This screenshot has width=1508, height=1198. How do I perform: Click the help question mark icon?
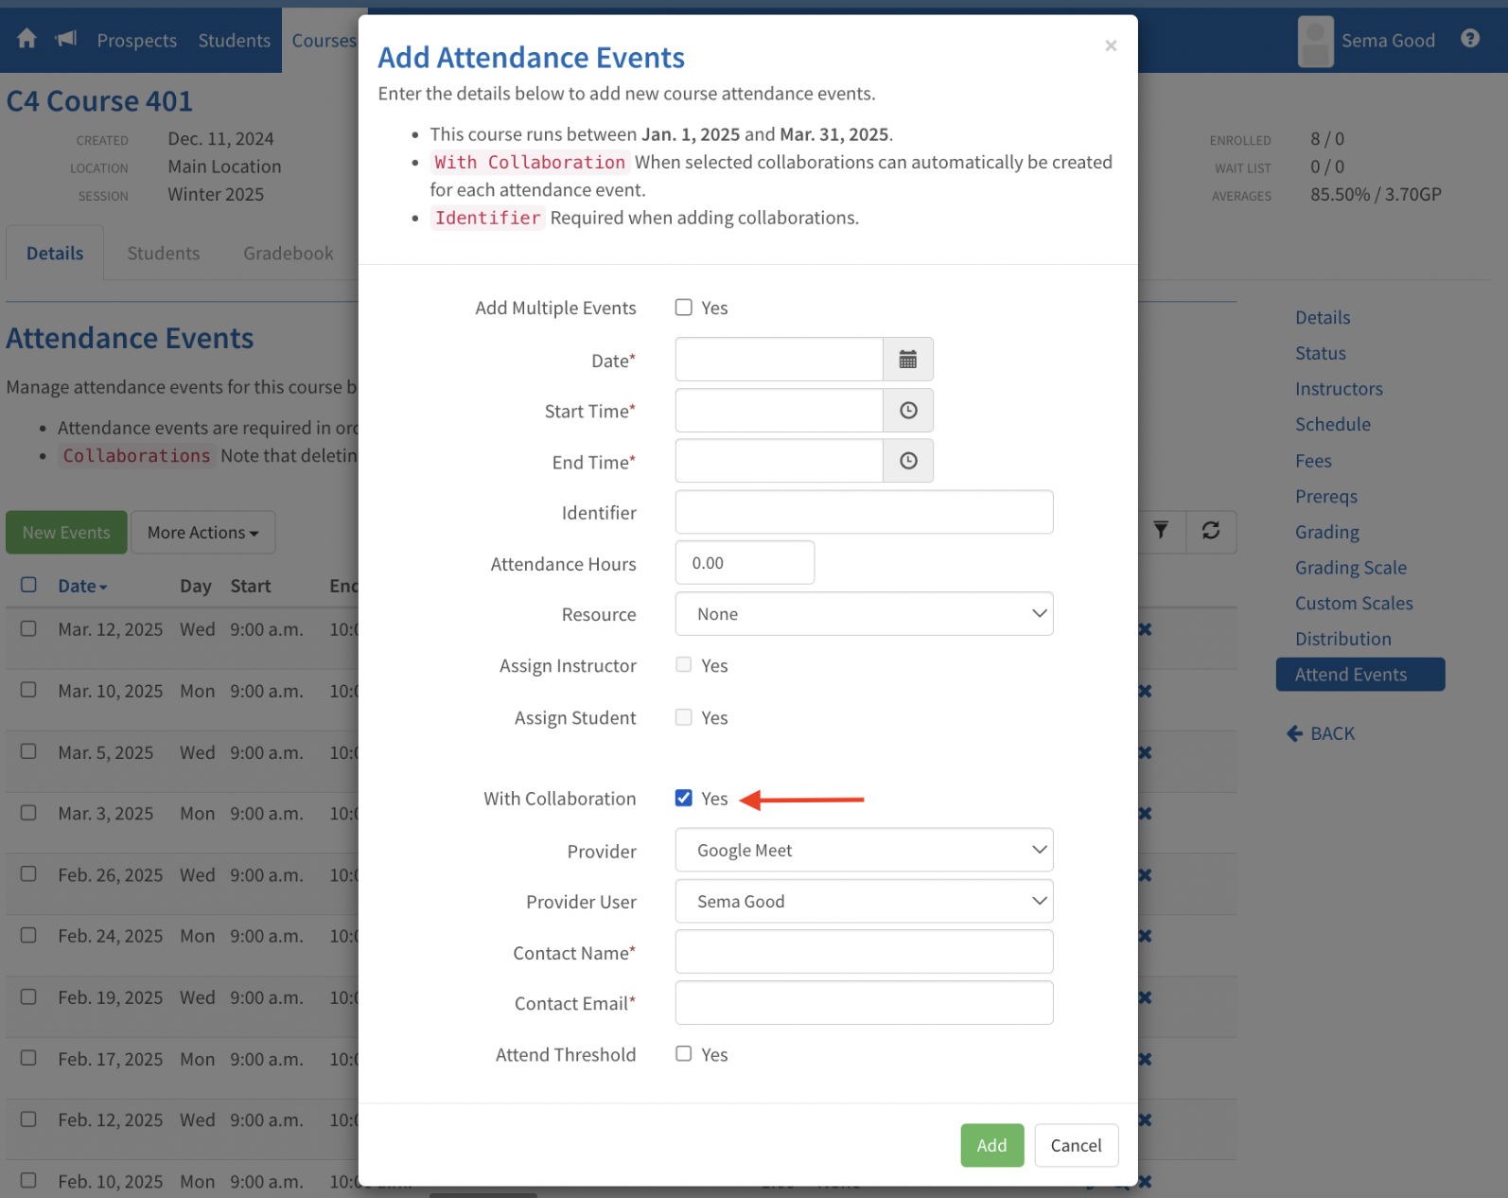(1469, 39)
